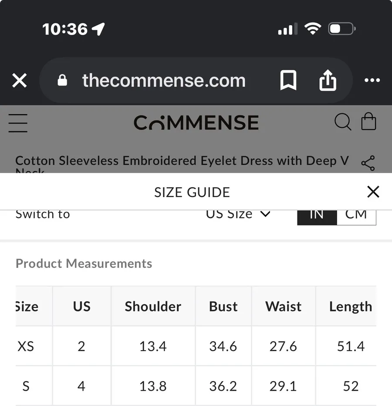This screenshot has width=392, height=406.
Task: Open the hamburger navigation menu
Action: click(x=18, y=123)
